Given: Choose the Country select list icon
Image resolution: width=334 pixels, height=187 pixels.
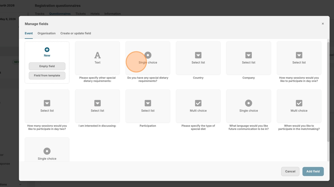Looking at the screenshot, I should [198, 55].
